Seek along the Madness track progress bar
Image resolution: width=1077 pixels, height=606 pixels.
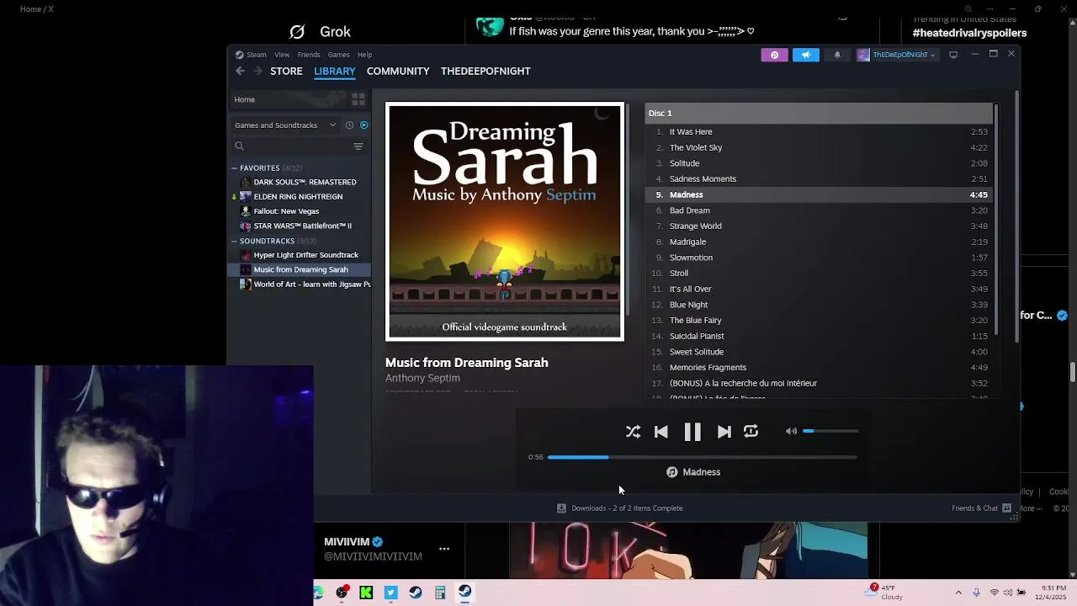point(702,457)
